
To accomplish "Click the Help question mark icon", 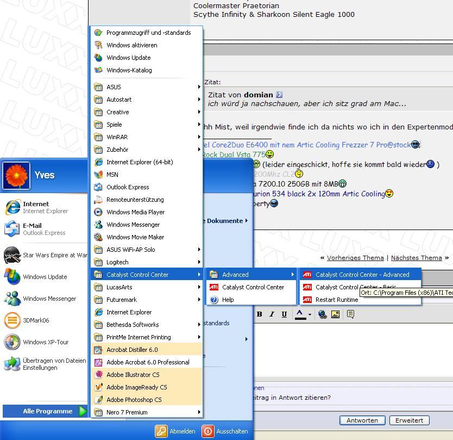I will pyautogui.click(x=214, y=300).
